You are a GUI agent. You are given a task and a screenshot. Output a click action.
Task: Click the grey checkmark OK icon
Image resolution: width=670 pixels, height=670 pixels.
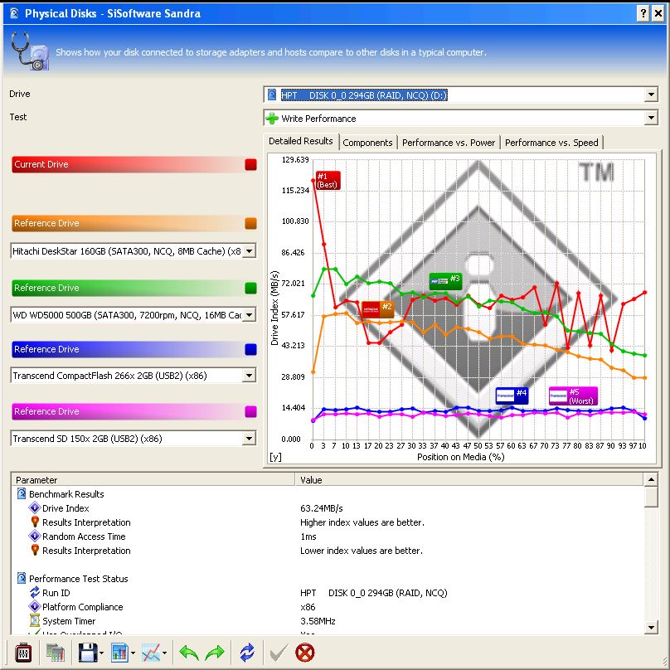(279, 653)
